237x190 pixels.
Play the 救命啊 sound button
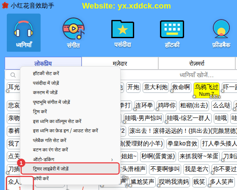coord(181,87)
